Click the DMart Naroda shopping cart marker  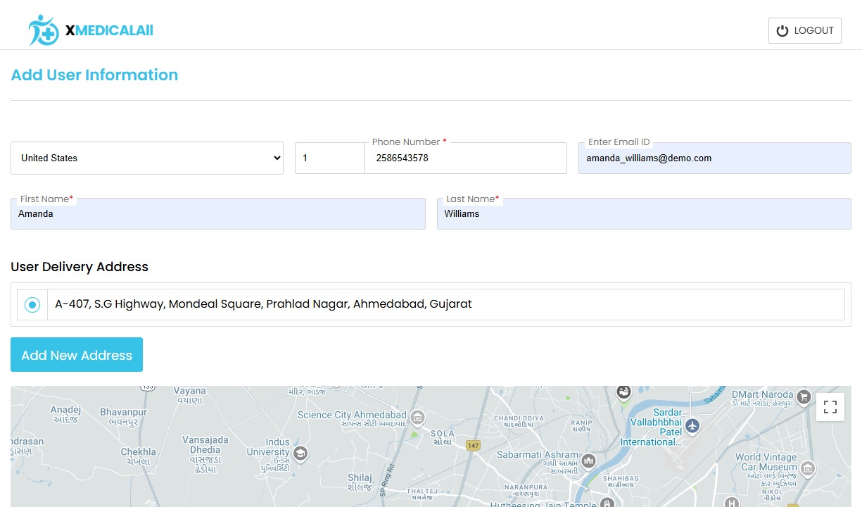point(804,397)
